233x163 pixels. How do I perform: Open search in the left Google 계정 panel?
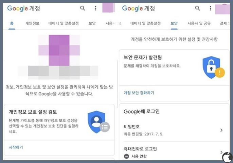pos(83,8)
